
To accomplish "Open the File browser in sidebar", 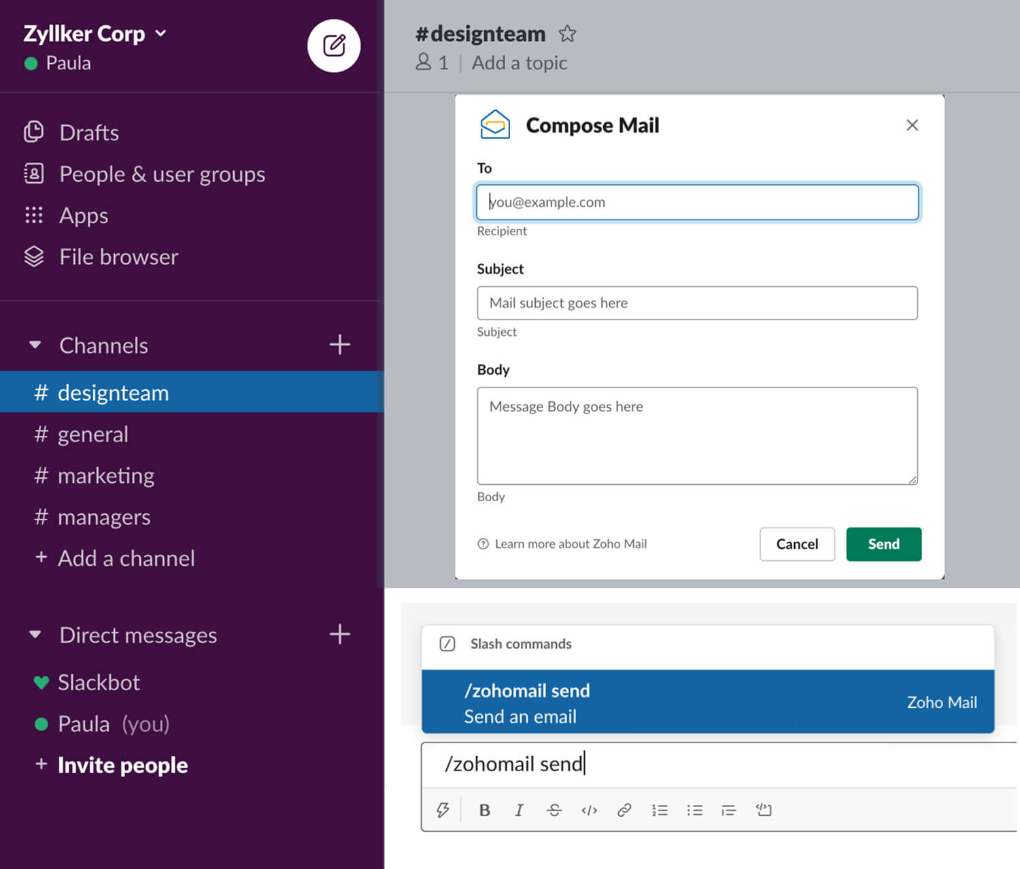I will point(118,257).
